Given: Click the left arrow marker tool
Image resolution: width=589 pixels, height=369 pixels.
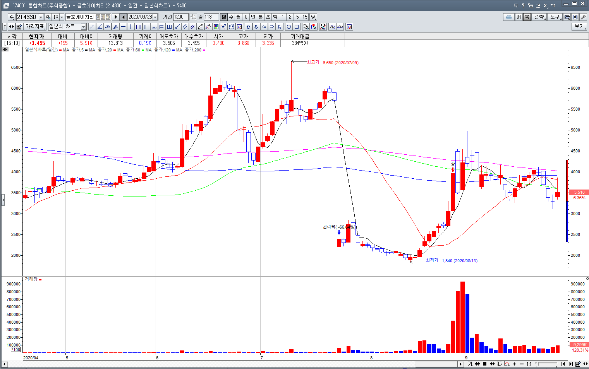Looking at the screenshot, I should (264, 27).
